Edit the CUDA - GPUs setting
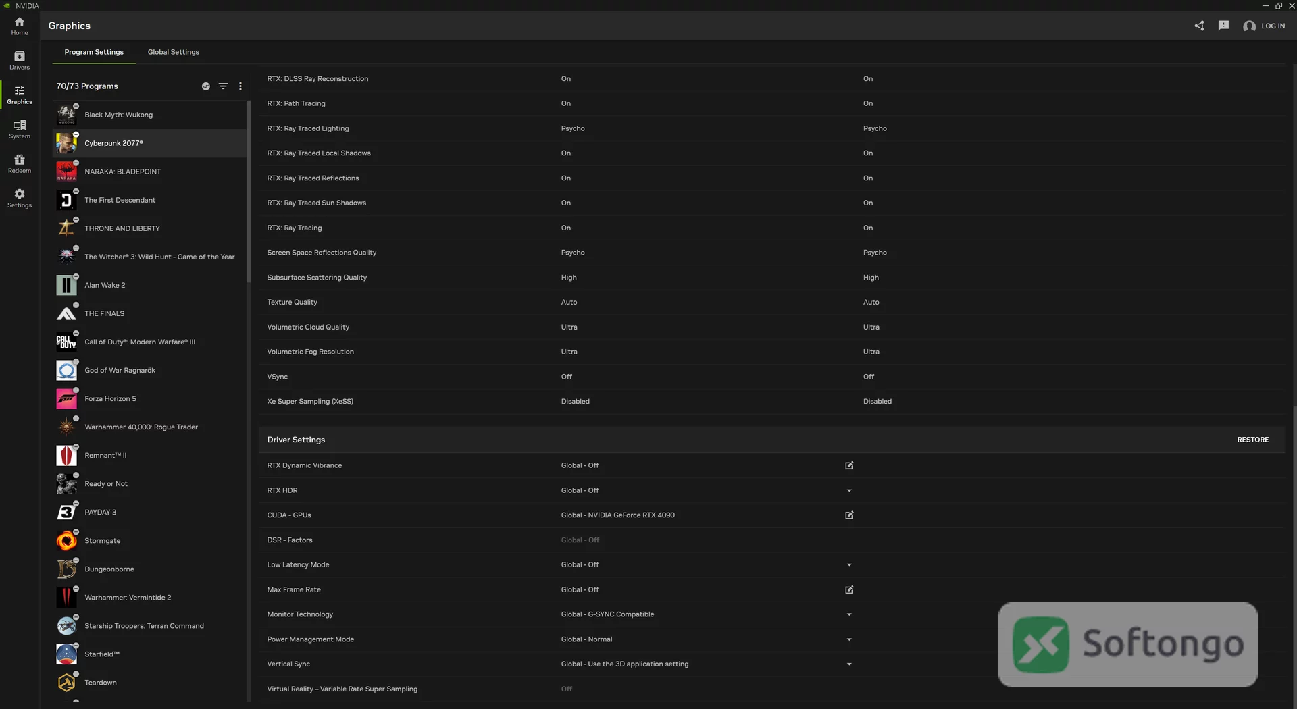1297x709 pixels. click(849, 515)
